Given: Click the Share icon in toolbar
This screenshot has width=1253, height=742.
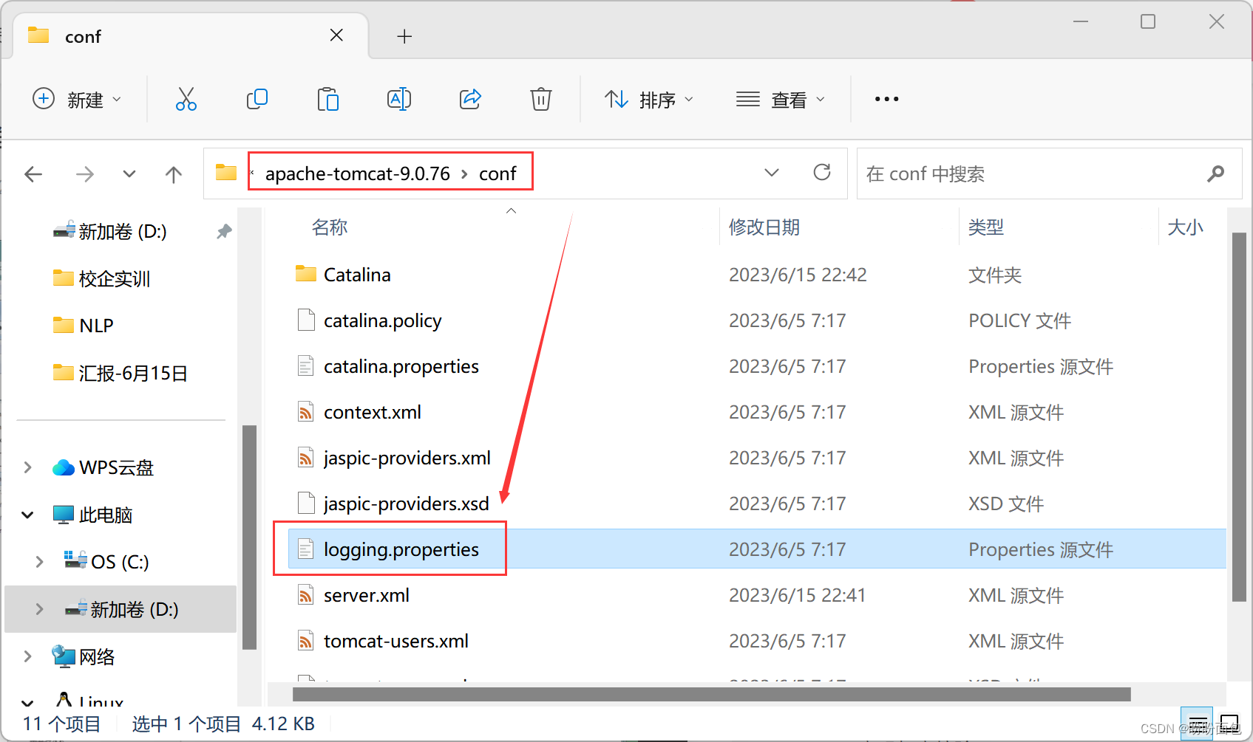Looking at the screenshot, I should pyautogui.click(x=470, y=99).
